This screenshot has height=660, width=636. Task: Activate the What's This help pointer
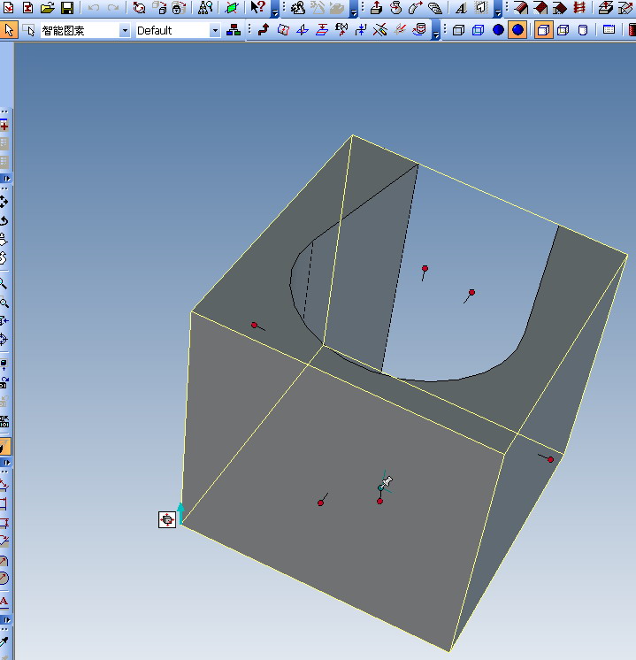pos(257,7)
